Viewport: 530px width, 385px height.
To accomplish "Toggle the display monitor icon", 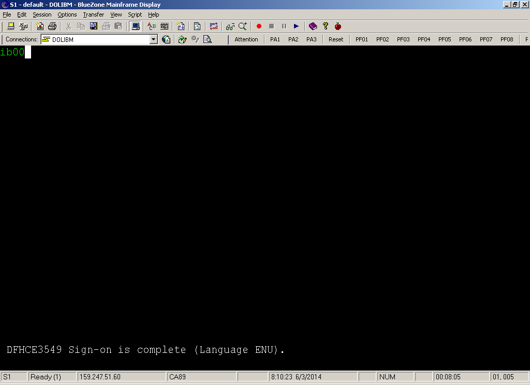I will [135, 26].
